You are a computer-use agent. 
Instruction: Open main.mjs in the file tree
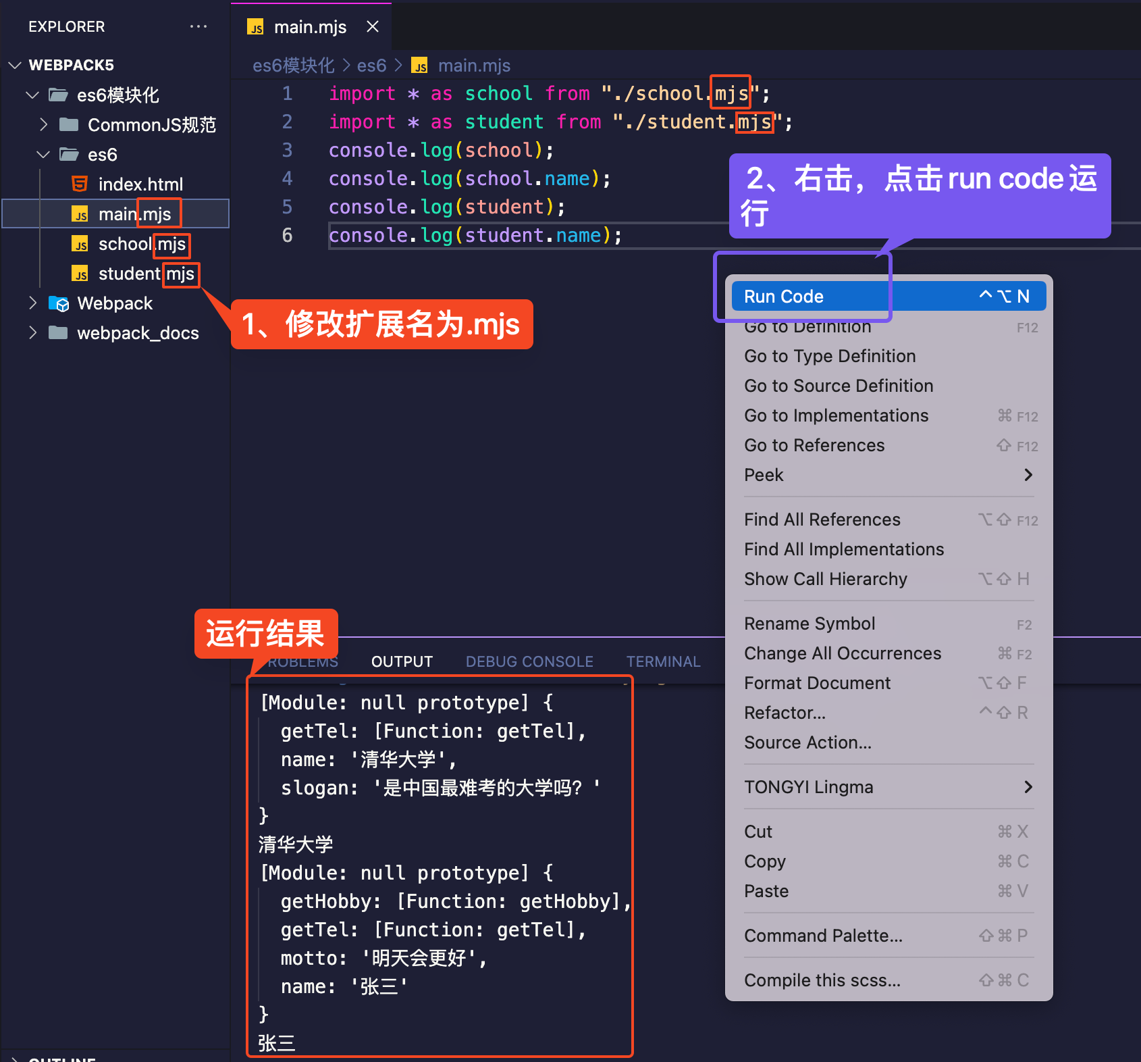tap(134, 214)
